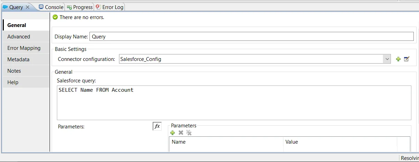Select the Advanced section in sidebar

(x=26, y=36)
